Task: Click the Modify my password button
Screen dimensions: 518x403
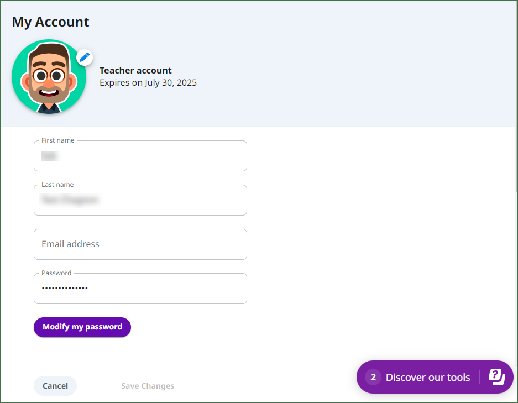Action: pos(82,327)
